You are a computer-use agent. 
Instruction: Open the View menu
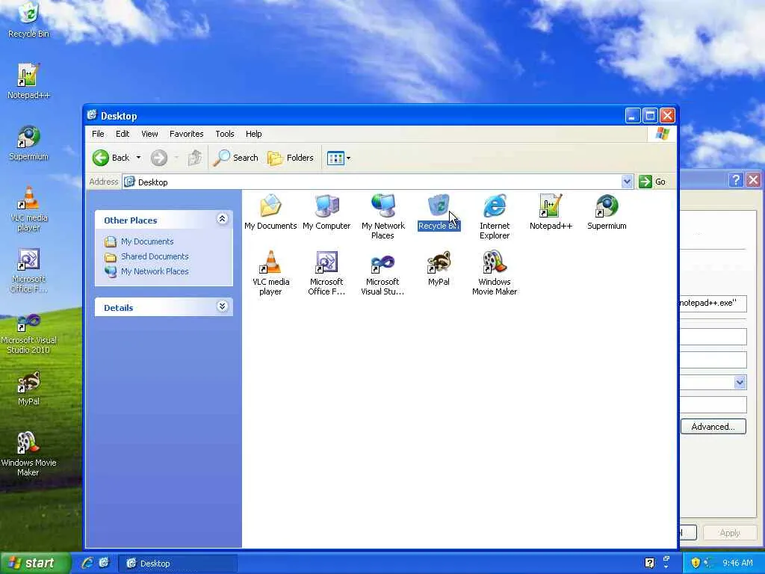(149, 134)
